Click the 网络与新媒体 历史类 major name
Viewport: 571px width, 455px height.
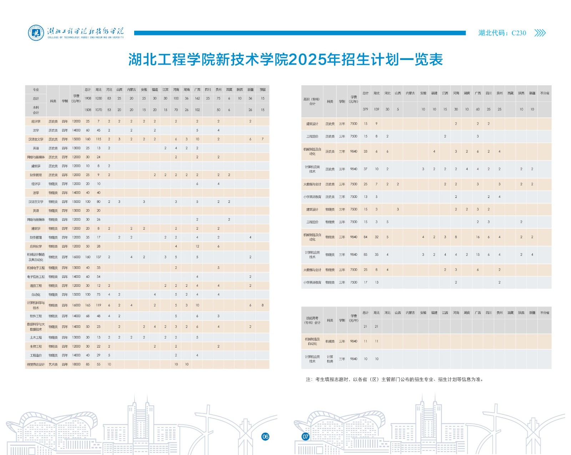click(36, 157)
